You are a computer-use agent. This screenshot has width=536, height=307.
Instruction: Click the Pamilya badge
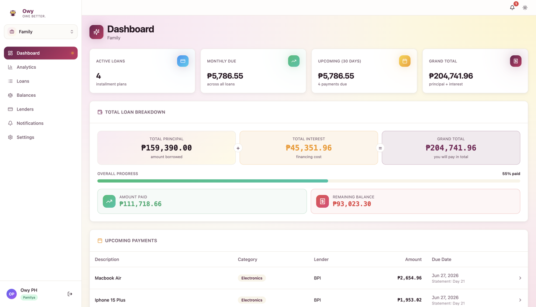tap(29, 297)
